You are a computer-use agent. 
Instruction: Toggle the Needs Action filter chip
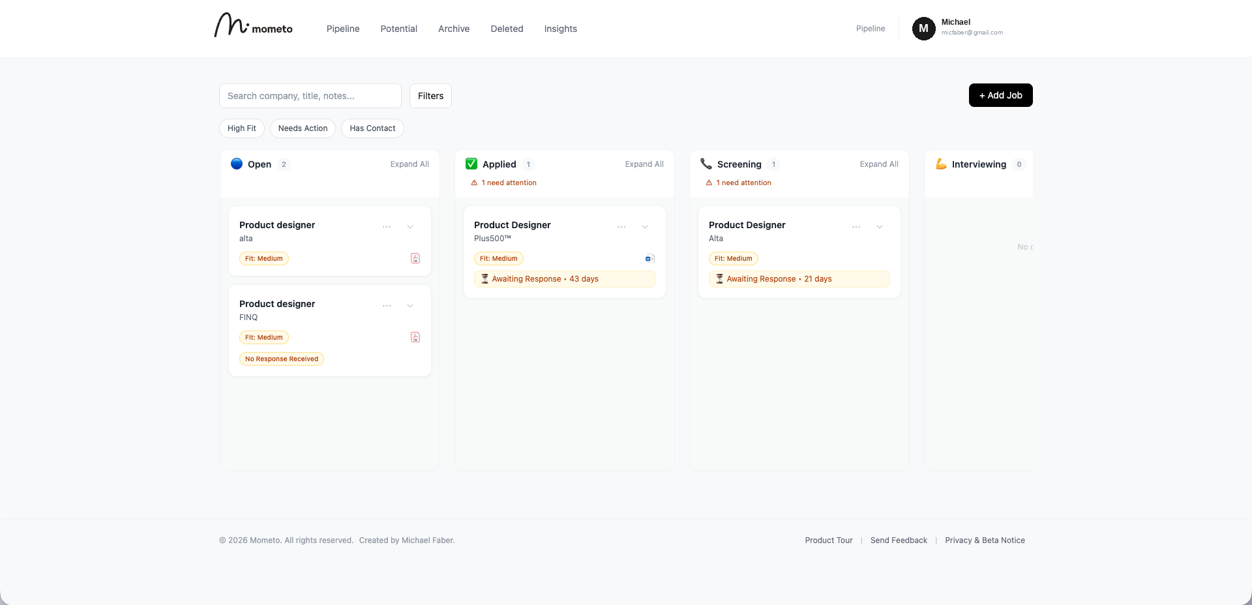coord(303,128)
